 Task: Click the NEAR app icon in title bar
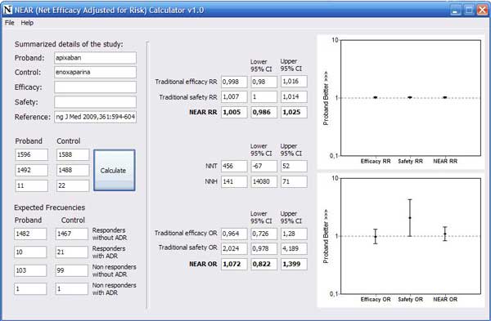[7, 10]
